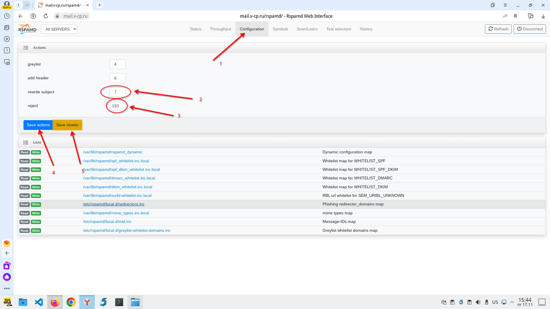Click the Refresh button
The height and width of the screenshot is (309, 550).
click(x=498, y=29)
